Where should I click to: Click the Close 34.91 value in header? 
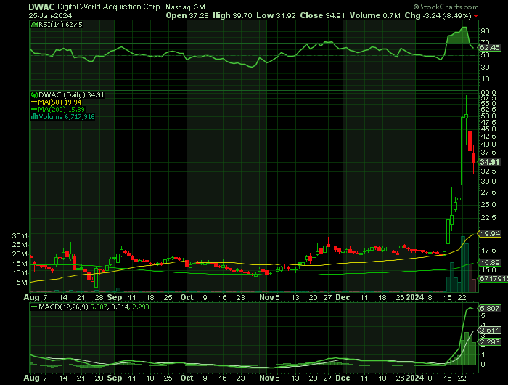(x=322, y=15)
